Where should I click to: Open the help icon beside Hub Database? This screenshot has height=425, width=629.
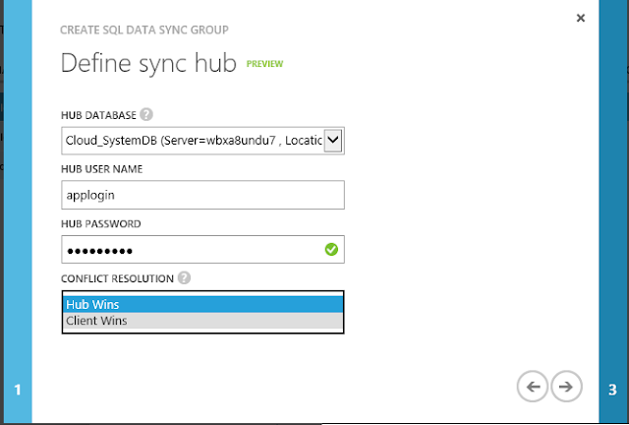tap(146, 115)
